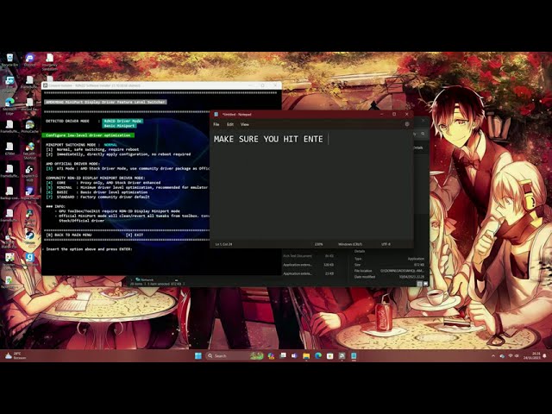Screen dimensions: 552x414
Task: Open the notification bell in the taskbar
Action: [x=544, y=356]
